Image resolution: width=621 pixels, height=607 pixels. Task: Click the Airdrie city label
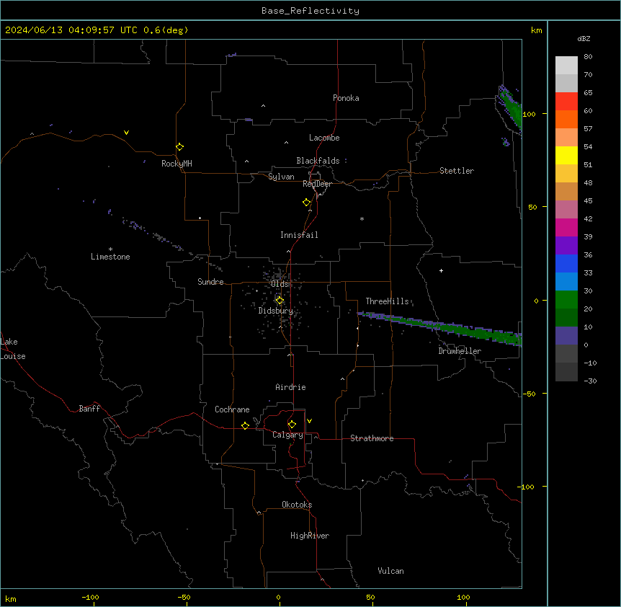coord(290,387)
